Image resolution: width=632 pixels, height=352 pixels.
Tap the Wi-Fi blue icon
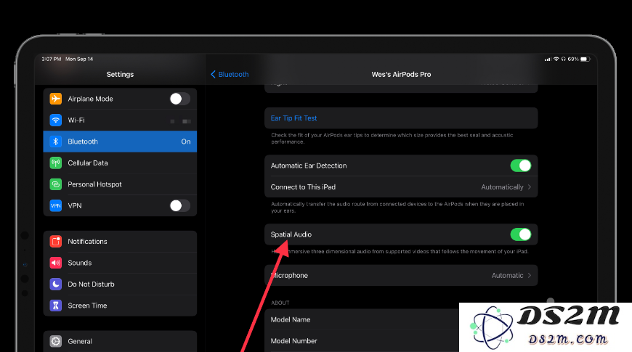point(56,120)
